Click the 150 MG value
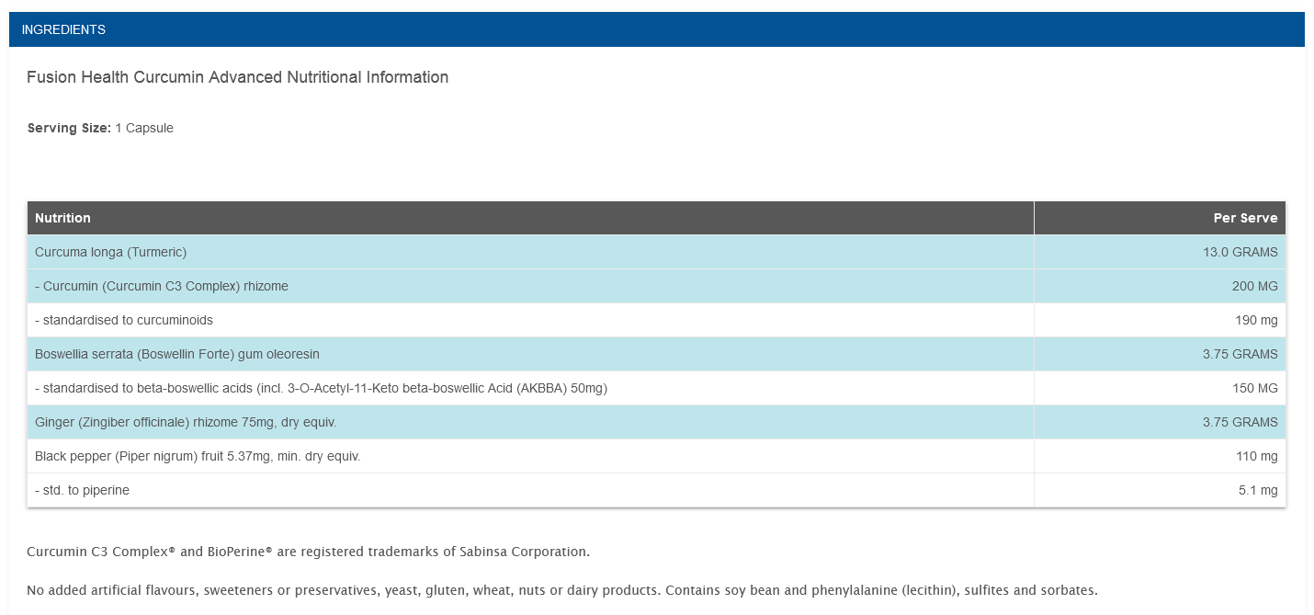Screen dimensions: 1314x615 tap(1254, 388)
